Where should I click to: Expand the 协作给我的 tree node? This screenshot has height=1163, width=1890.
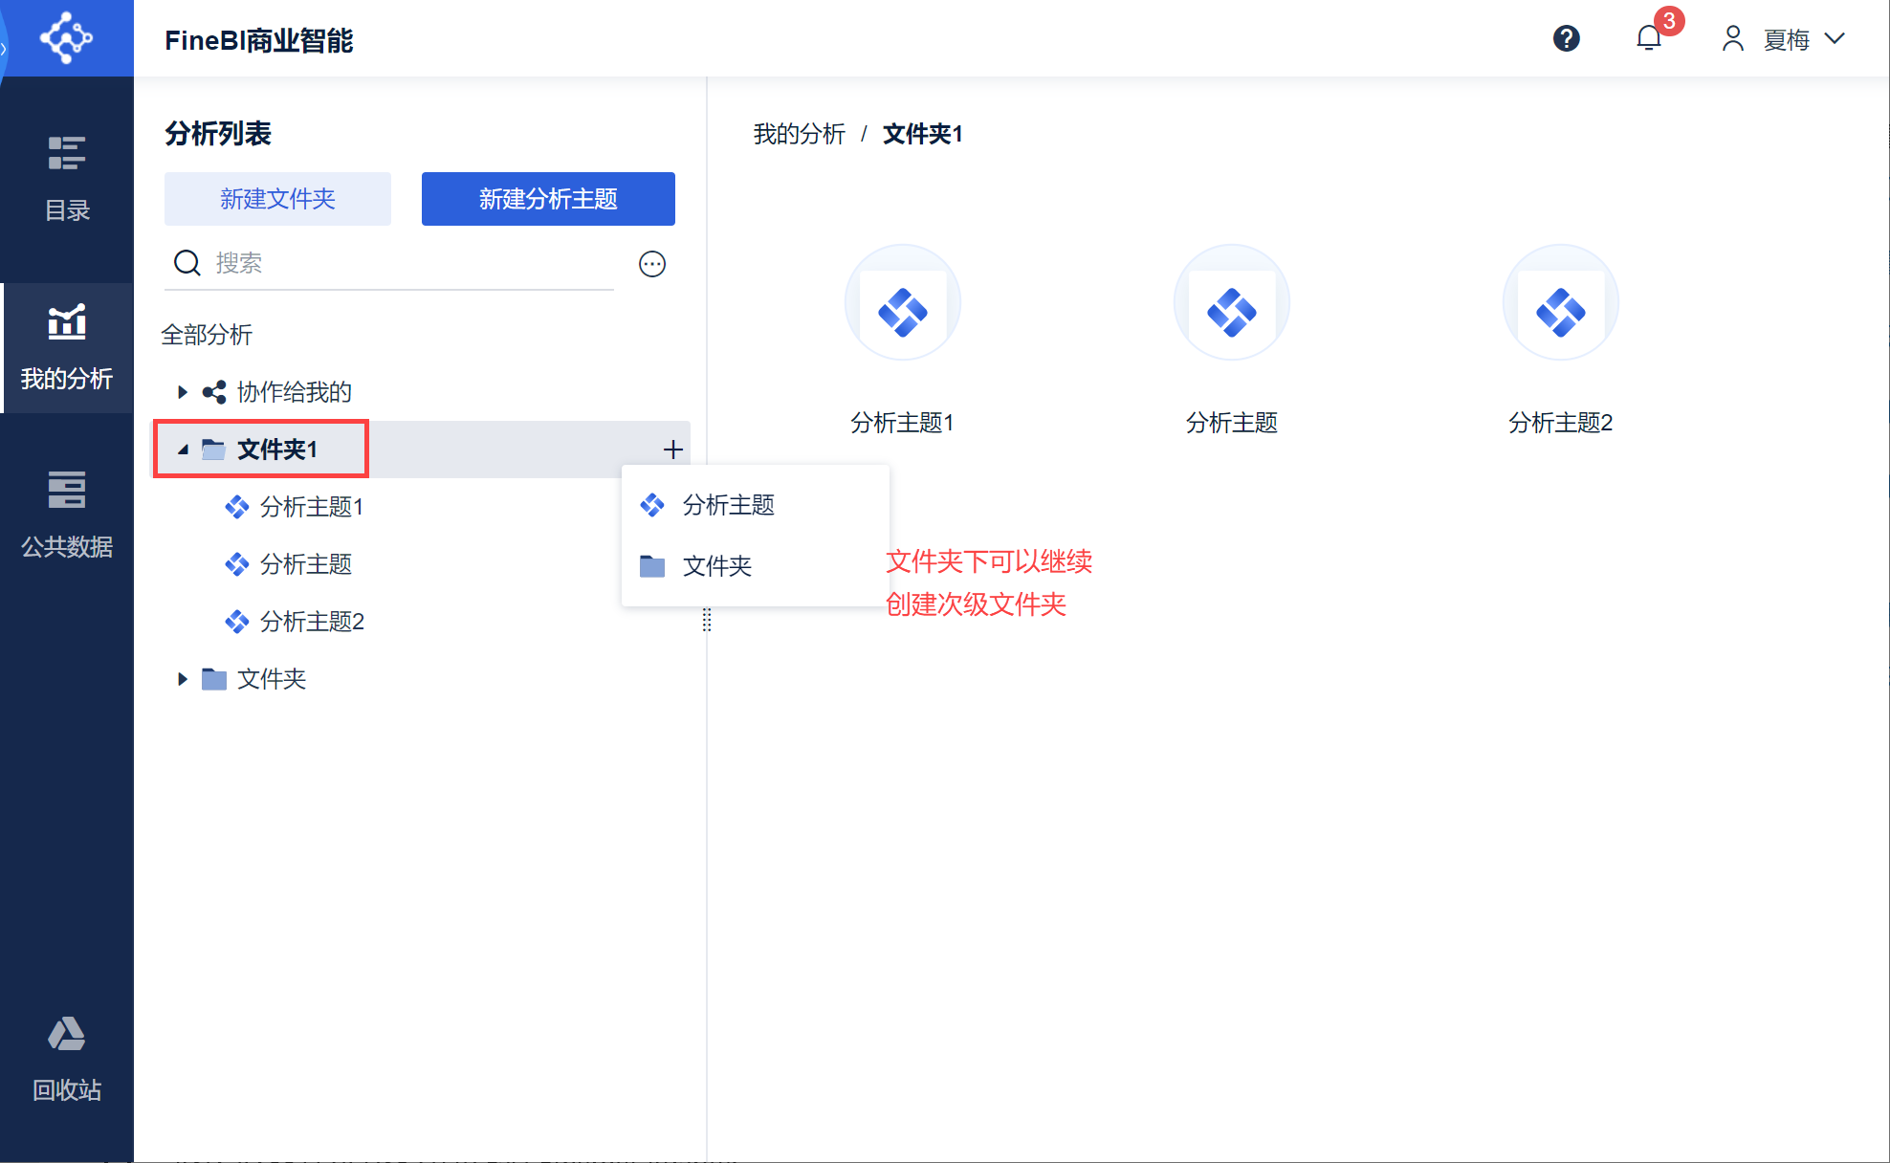[x=182, y=392]
